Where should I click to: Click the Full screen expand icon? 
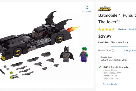(x=87, y=7)
